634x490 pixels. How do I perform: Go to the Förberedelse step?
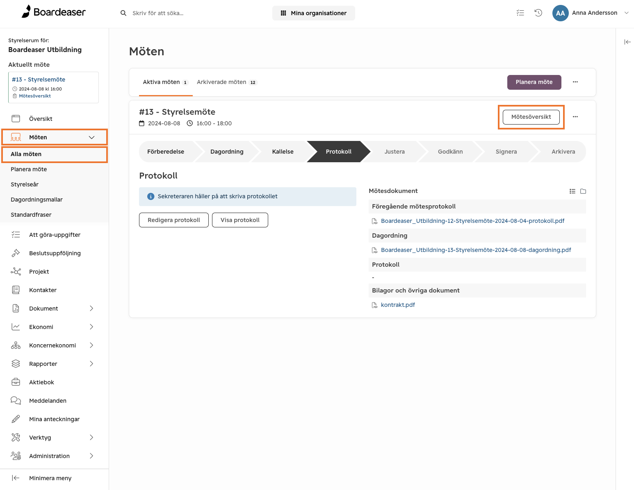pos(166,152)
